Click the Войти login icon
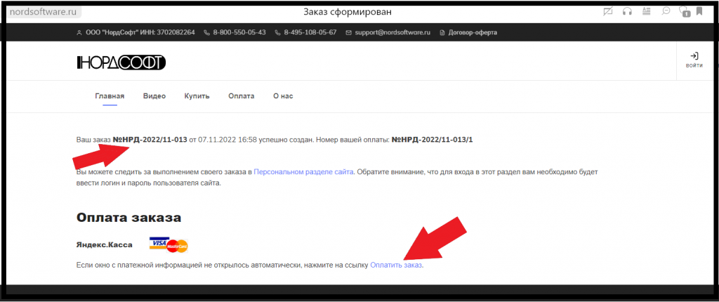719x302 pixels. [x=694, y=56]
